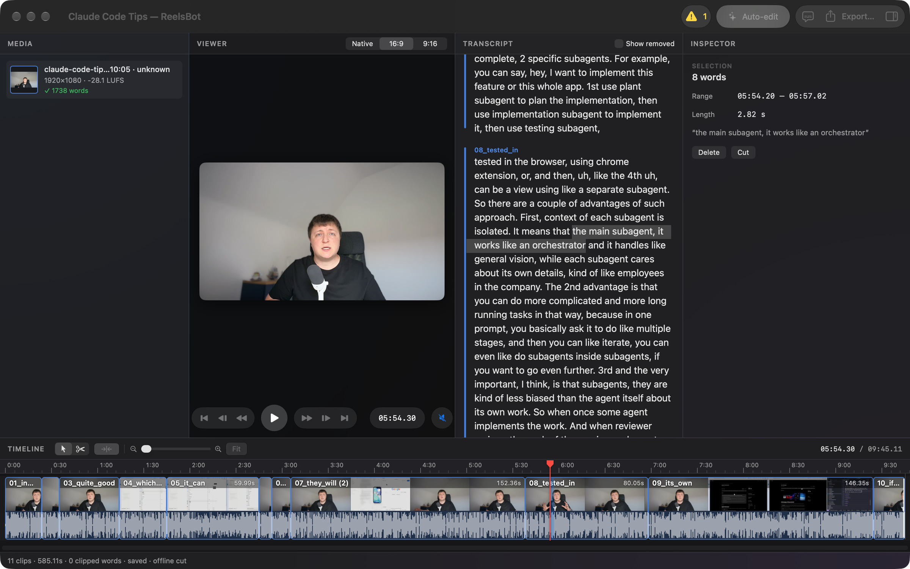Click the 8 words selection heading
This screenshot has height=569, width=910.
click(x=709, y=77)
